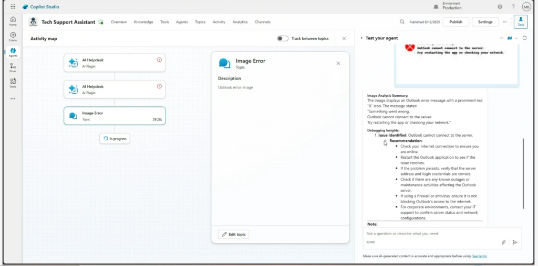
Task: Click error icon on second AI Helpdesk node
Action: [x=159, y=86]
